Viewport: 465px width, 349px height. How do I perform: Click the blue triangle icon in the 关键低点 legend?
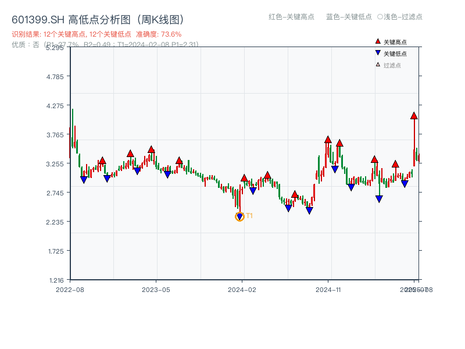point(378,54)
